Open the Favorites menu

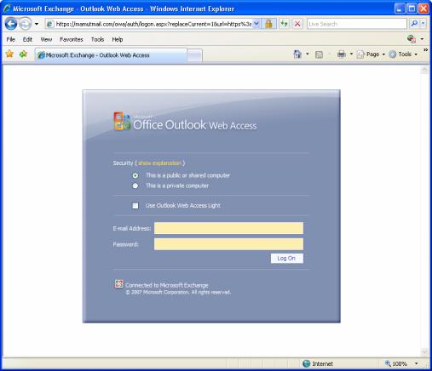point(72,39)
